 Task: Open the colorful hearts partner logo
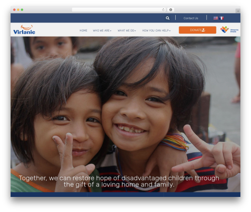229,30
